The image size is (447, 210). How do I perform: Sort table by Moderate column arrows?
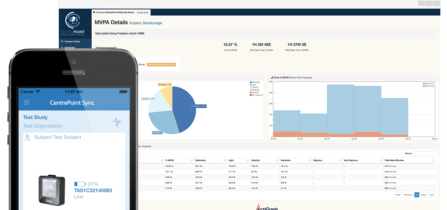310,161
